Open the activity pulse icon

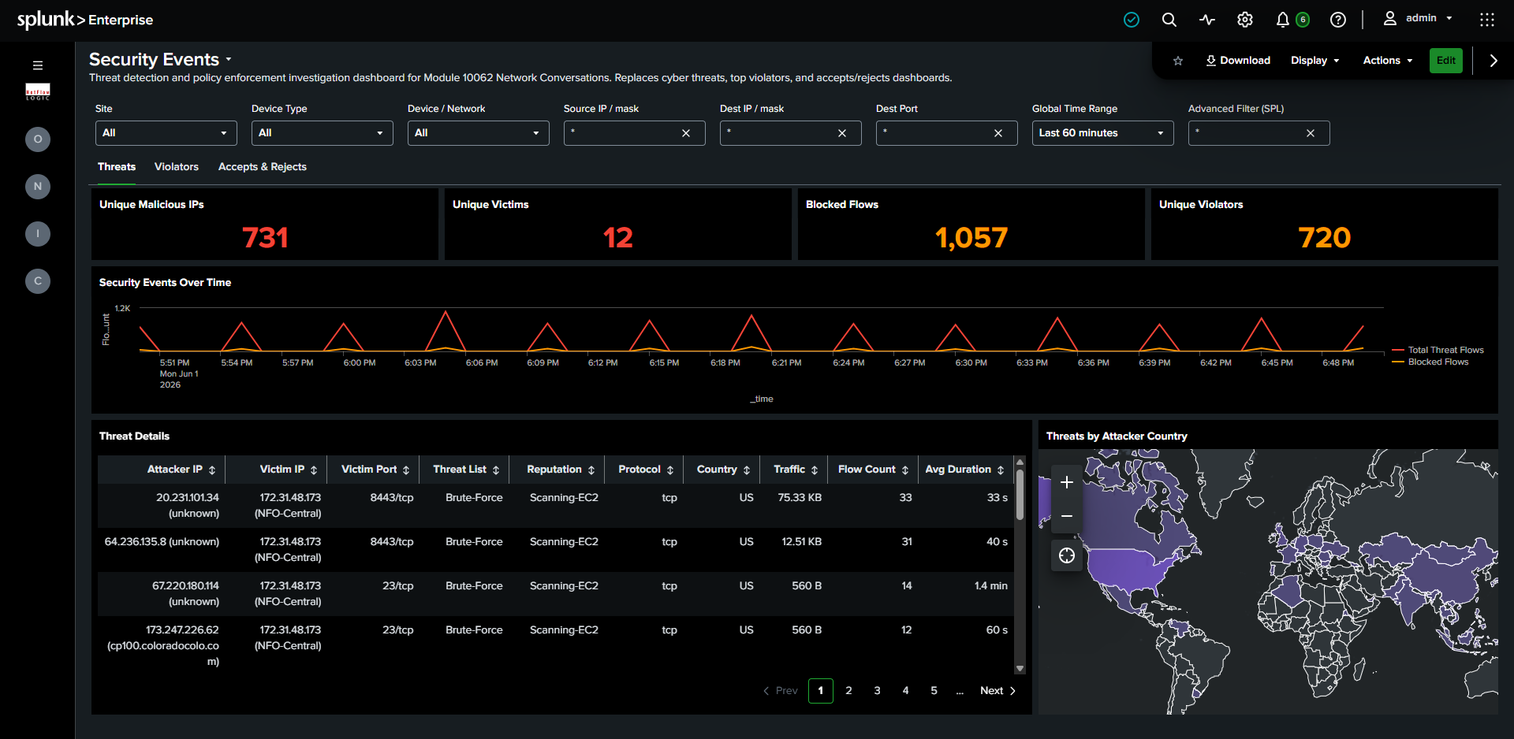point(1207,20)
